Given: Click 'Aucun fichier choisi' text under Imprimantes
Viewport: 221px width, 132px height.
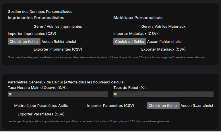Looking at the screenshot, I should [59, 42].
